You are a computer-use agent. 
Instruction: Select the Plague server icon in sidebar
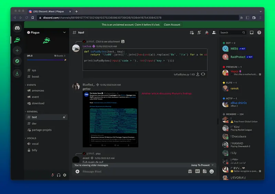17,40
